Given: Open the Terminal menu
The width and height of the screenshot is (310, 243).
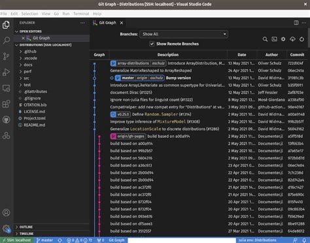Looking at the screenshot, I should (x=81, y=14).
